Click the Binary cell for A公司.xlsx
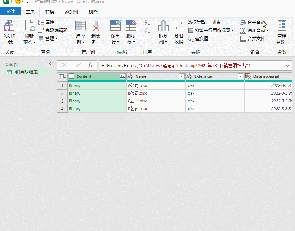The width and height of the screenshot is (295, 231). (x=97, y=85)
